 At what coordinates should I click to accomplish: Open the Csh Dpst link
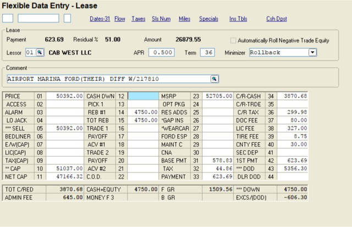coord(277,19)
